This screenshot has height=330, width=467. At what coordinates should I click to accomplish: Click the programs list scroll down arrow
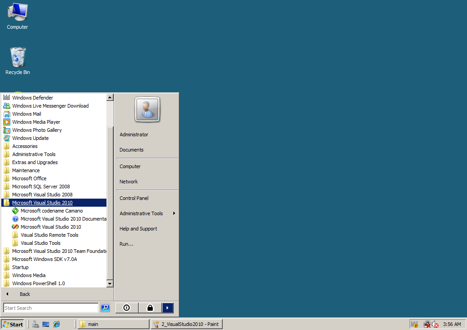(x=110, y=284)
